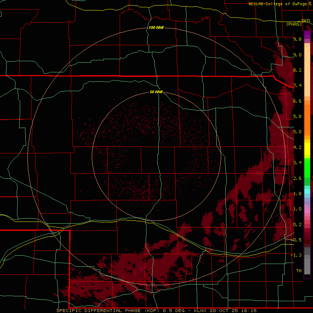Screen dimensions: 313x313
Task: Select the 0.2 scale value
Action: coord(297,225)
